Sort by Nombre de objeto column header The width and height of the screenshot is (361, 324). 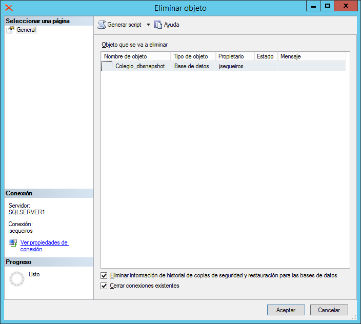point(136,56)
